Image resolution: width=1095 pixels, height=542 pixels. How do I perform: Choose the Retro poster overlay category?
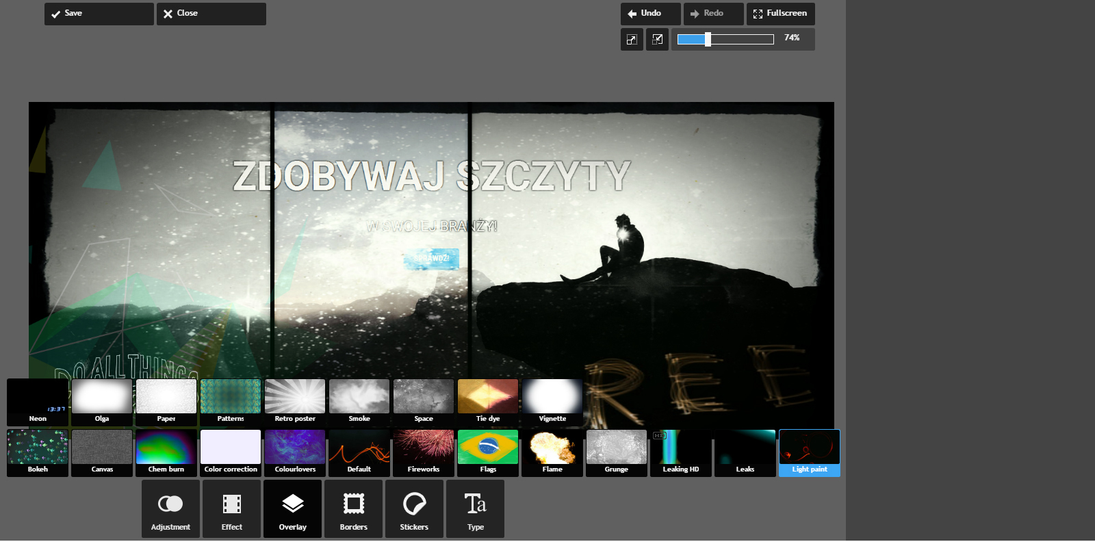click(295, 402)
